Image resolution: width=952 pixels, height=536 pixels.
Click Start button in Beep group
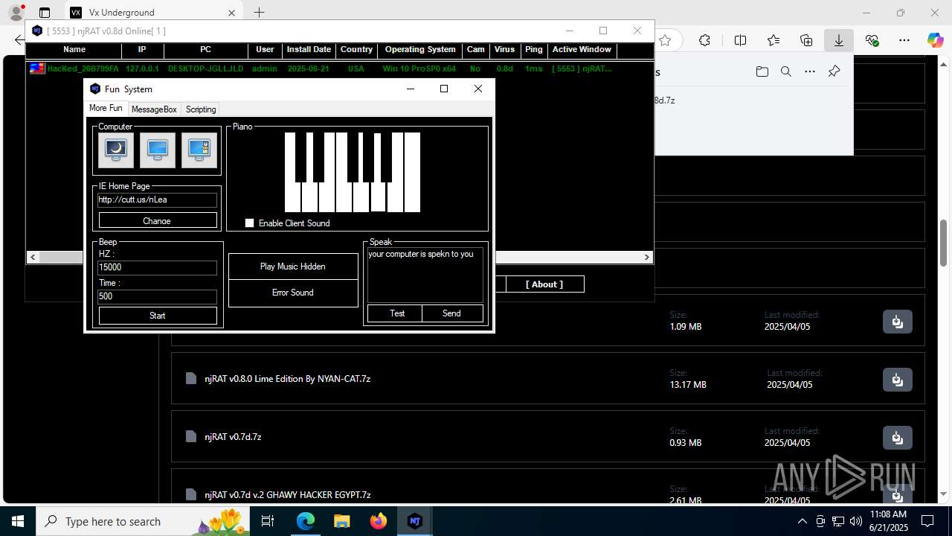[x=158, y=316]
